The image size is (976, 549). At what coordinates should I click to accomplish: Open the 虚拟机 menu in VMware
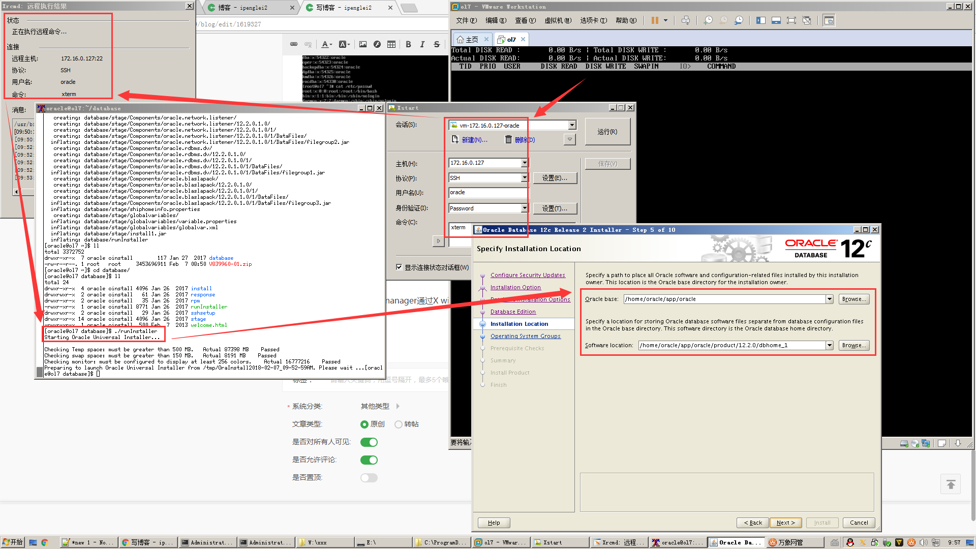click(x=558, y=20)
